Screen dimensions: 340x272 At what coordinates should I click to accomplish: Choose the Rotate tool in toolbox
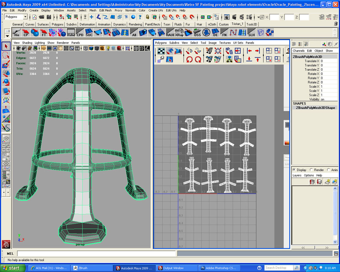tap(6, 82)
